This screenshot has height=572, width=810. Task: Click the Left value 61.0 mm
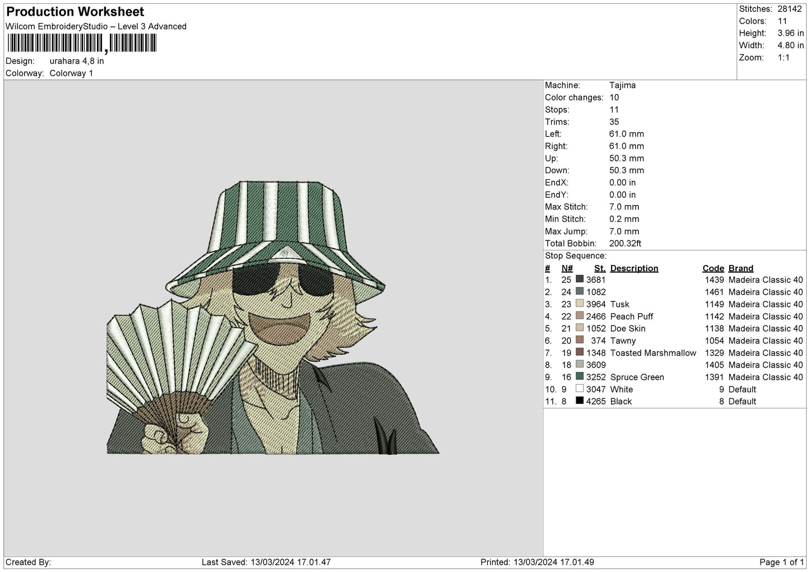pos(627,134)
